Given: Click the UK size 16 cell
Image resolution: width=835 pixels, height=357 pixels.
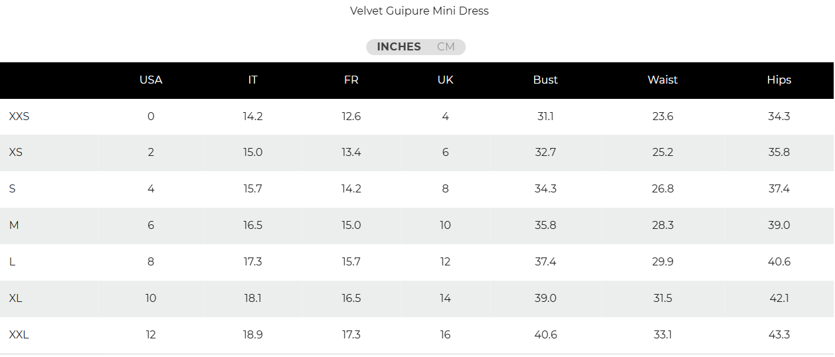Looking at the screenshot, I should (445, 335).
